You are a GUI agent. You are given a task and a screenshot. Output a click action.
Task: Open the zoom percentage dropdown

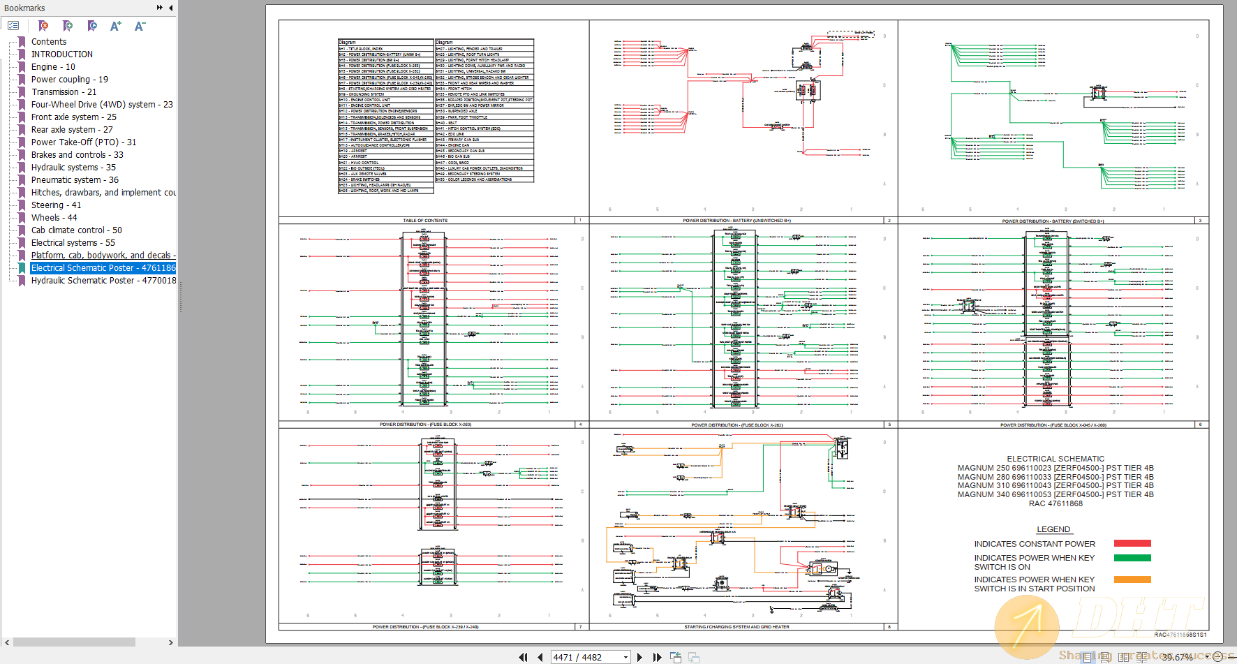click(1207, 656)
